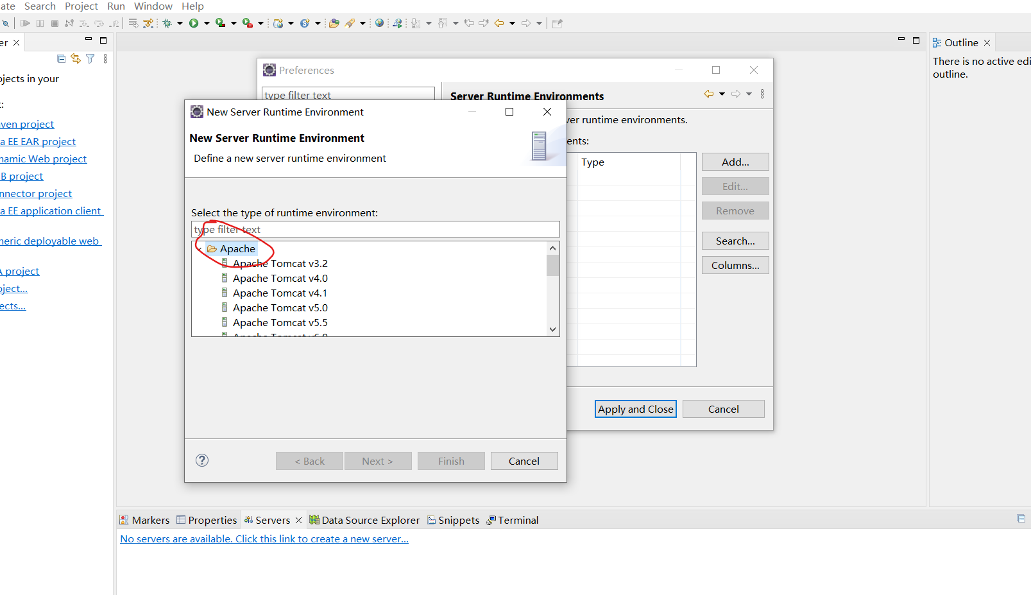Click the Suspend toolbar icon
Screen dimensions: 1031x595
pos(40,23)
